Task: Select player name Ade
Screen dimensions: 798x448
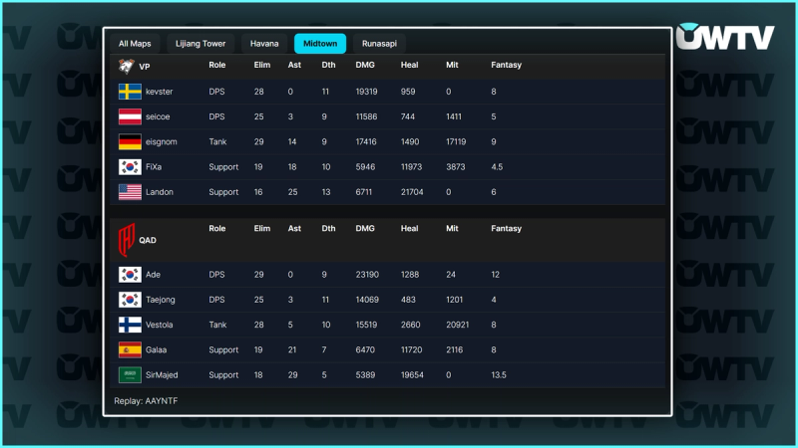Action: [153, 275]
